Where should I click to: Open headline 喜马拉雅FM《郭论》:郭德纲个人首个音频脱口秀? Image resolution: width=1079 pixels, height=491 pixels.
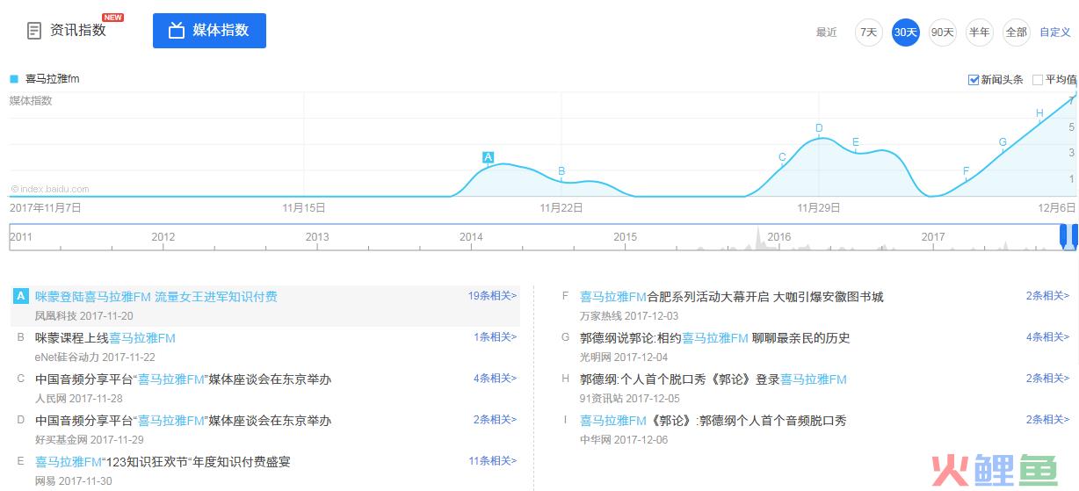(713, 421)
